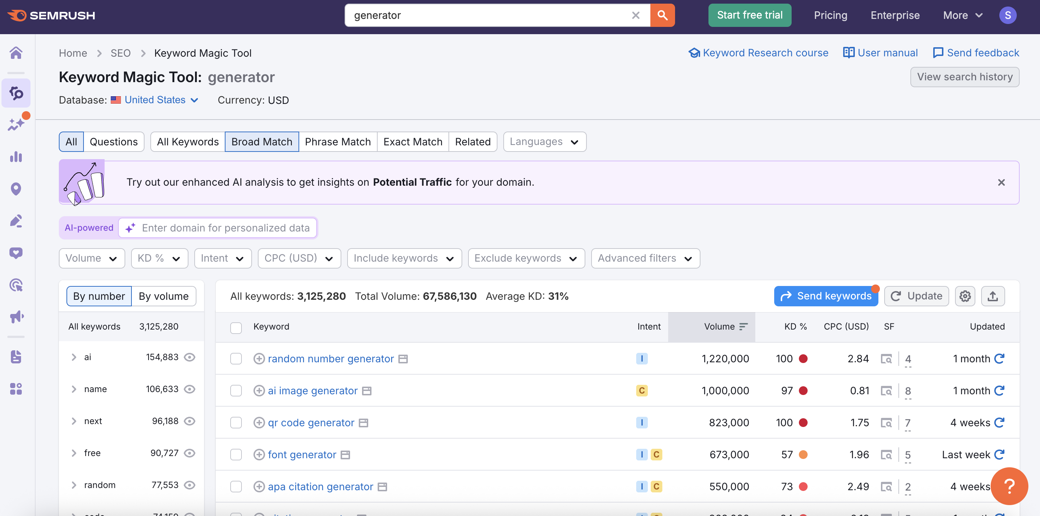Click the Send keywords button
Image resolution: width=1040 pixels, height=516 pixels.
click(826, 296)
